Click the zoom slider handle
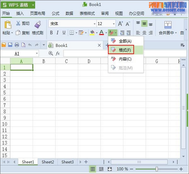This screenshot has width=189, height=174. [157, 169]
